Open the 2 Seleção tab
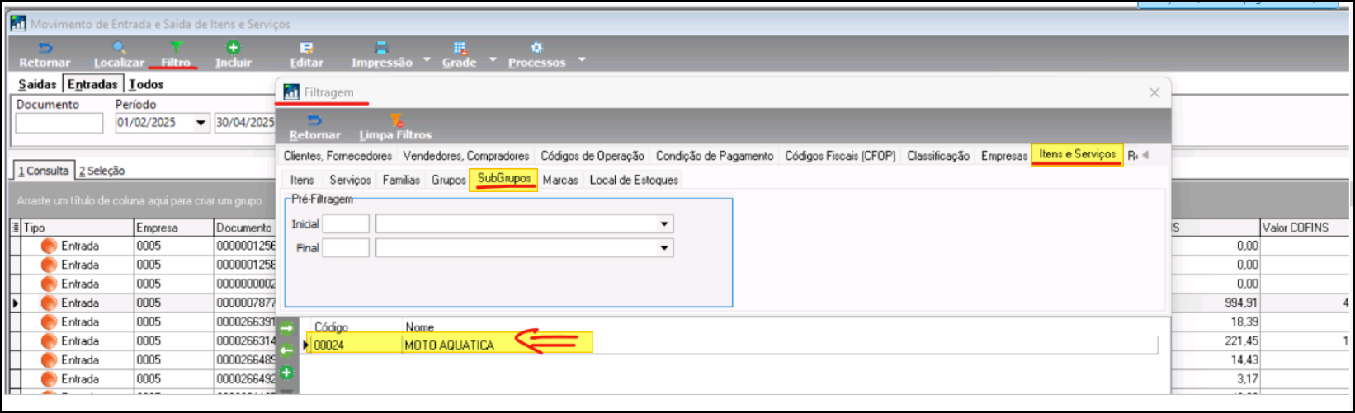Screen dimensions: 1355x413 (102, 171)
